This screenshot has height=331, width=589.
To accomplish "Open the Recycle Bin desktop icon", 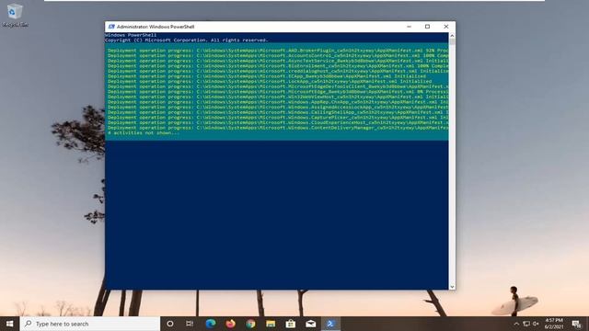I will tap(15, 16).
